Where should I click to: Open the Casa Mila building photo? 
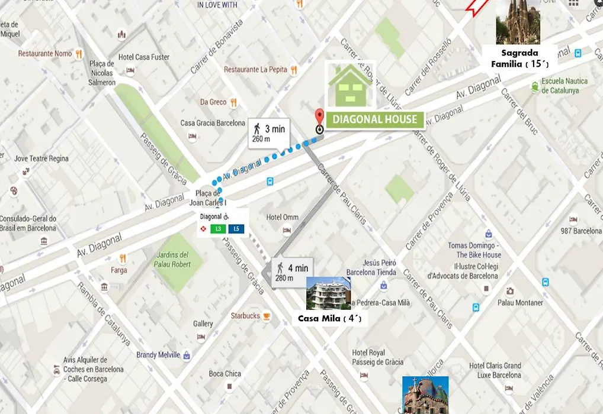[x=328, y=293]
